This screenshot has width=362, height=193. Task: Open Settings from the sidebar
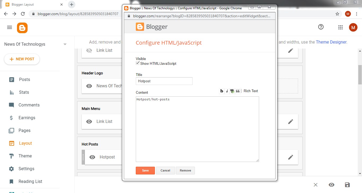(26, 169)
